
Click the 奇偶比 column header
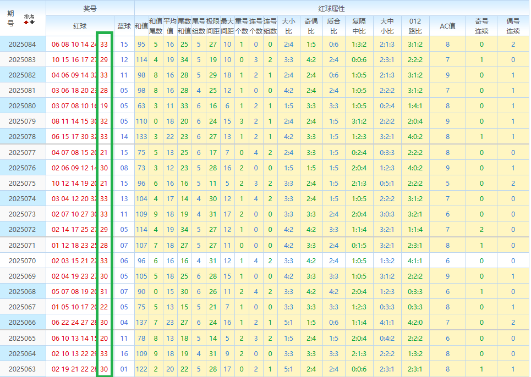coord(311,26)
